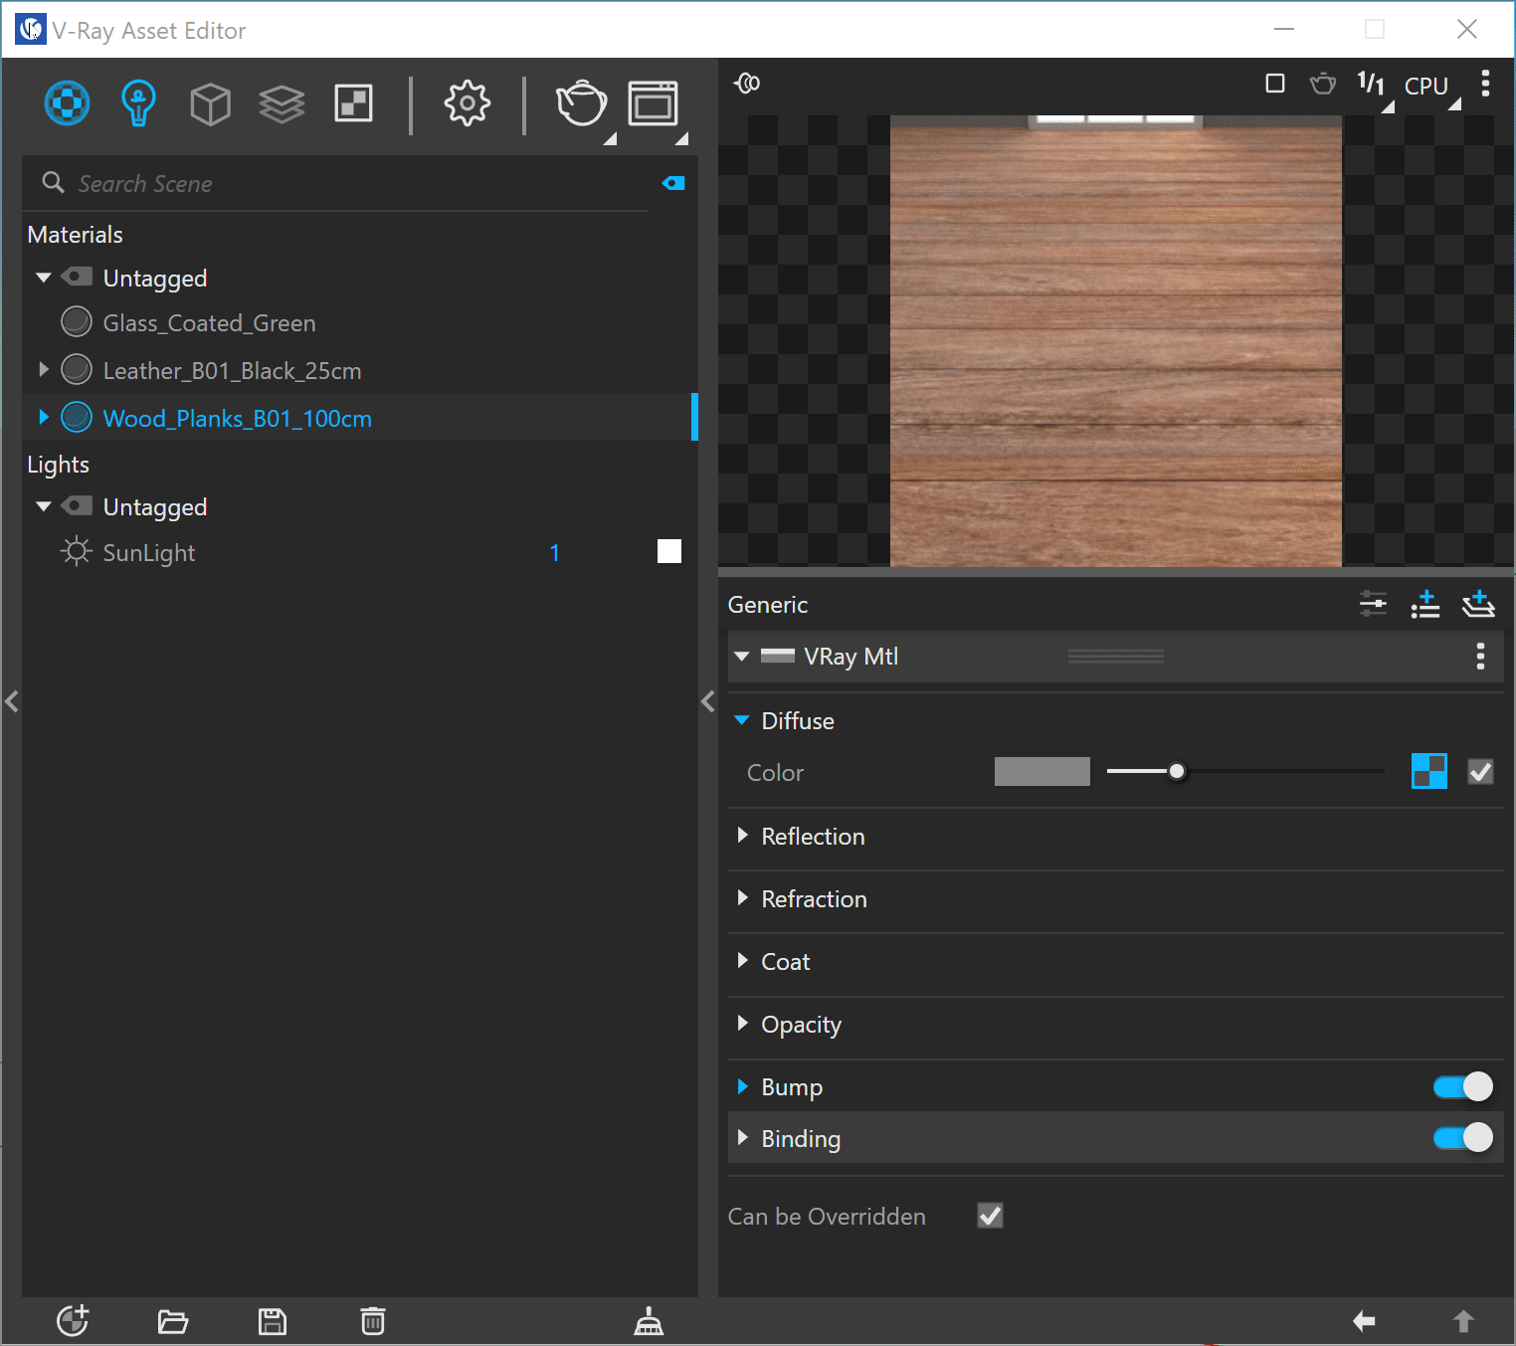Viewport: 1516px width, 1346px height.
Task: Collapse the right panel with arrow
Action: point(708,701)
